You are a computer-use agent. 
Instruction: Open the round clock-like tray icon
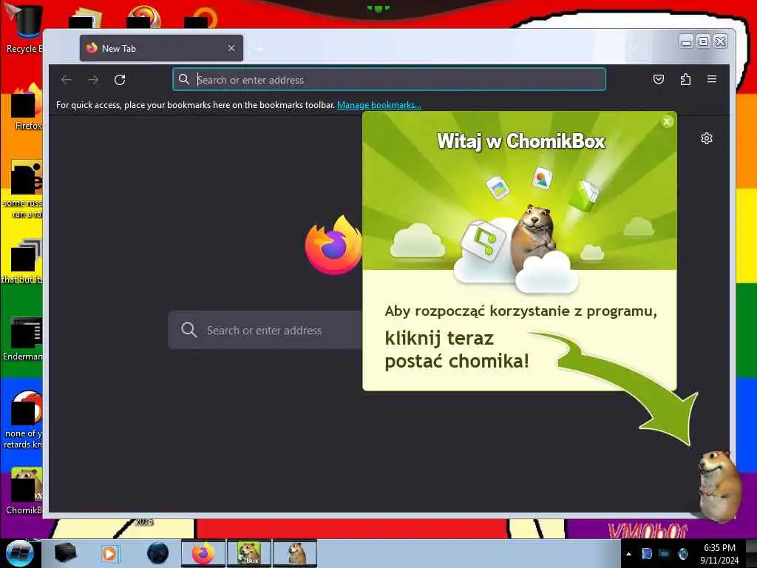682,553
